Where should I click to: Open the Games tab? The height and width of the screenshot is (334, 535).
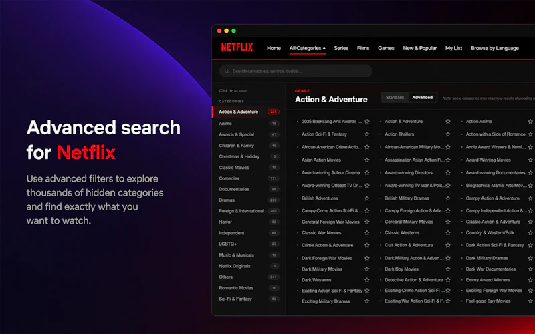point(386,48)
